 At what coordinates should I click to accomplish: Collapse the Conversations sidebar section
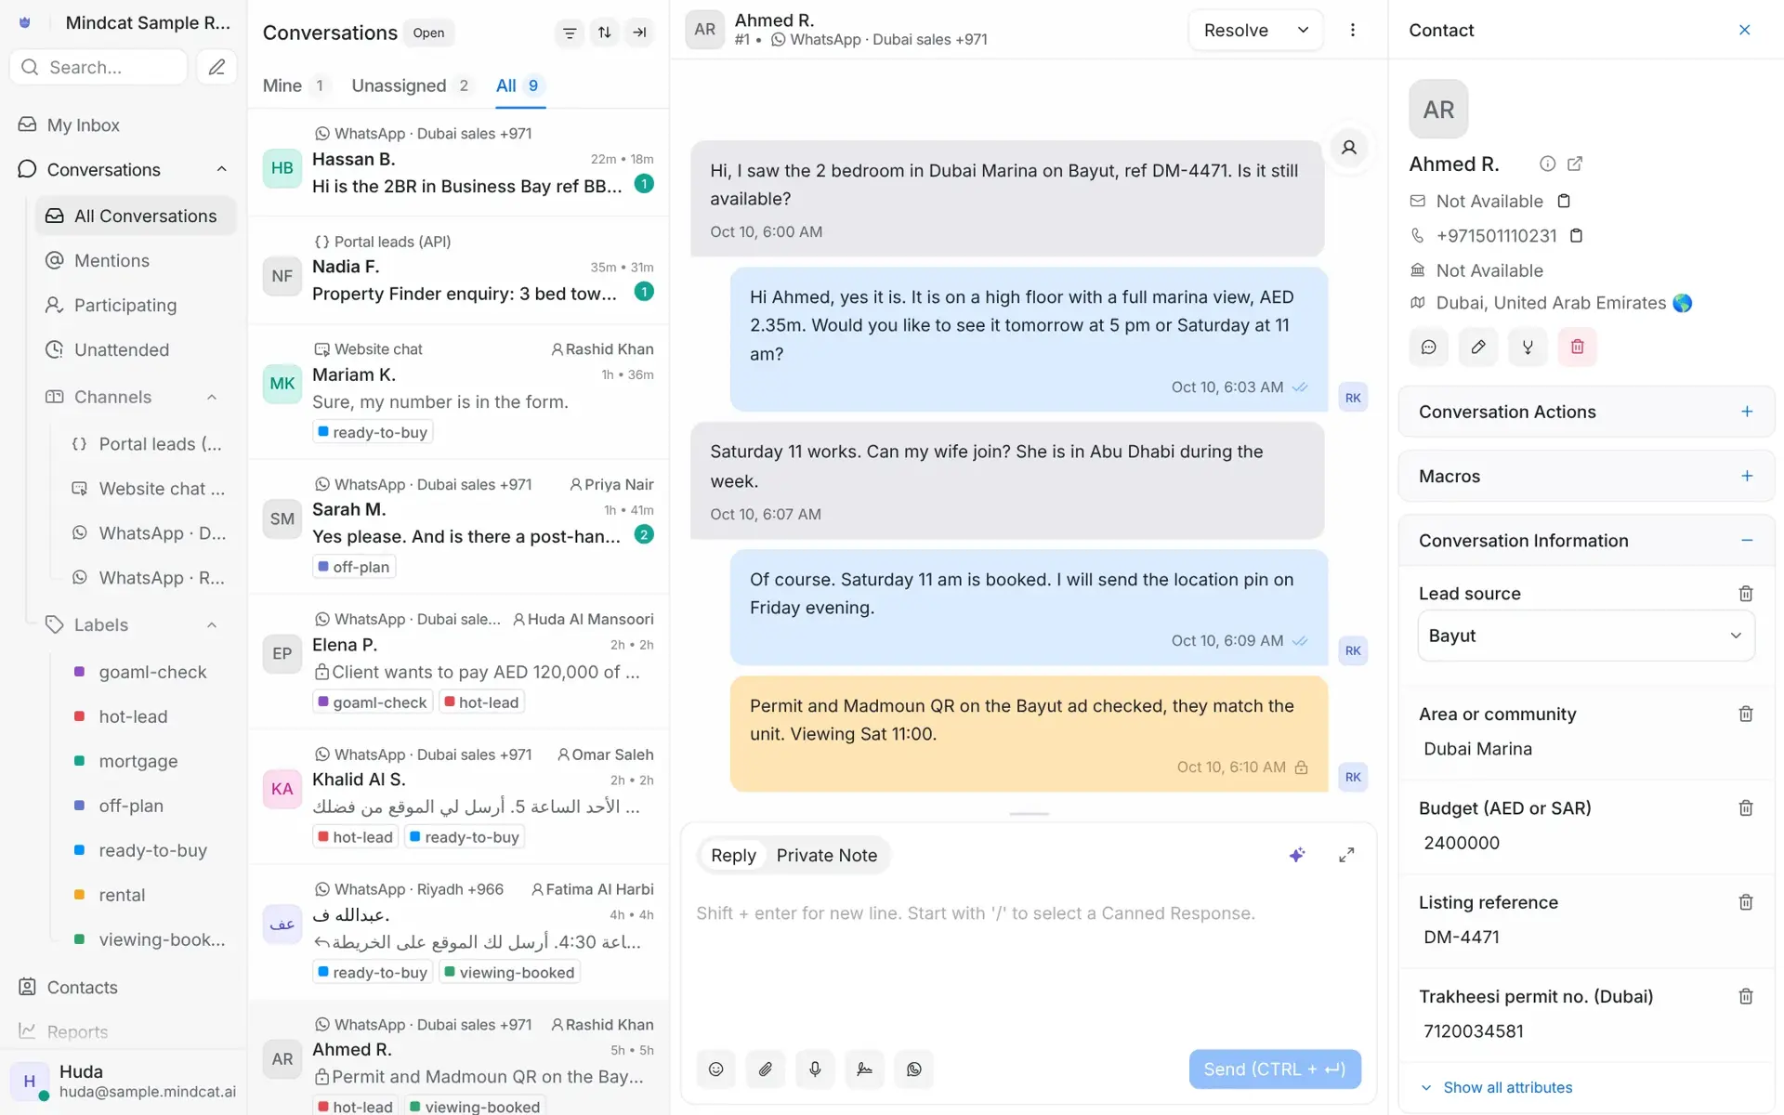tap(221, 169)
